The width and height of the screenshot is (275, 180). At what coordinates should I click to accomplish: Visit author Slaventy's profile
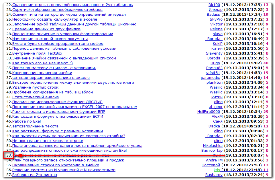[214, 53]
